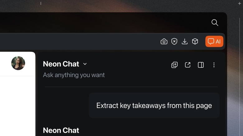Click the profile avatar picture
Image resolution: width=243 pixels, height=136 pixels.
(18, 63)
